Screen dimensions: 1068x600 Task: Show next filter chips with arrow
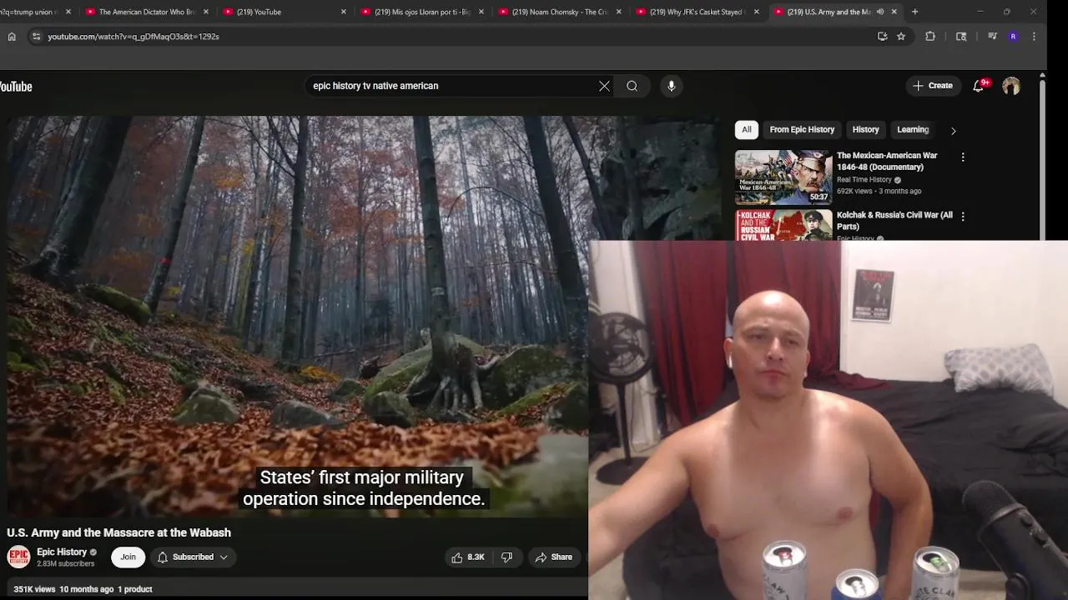pos(953,130)
